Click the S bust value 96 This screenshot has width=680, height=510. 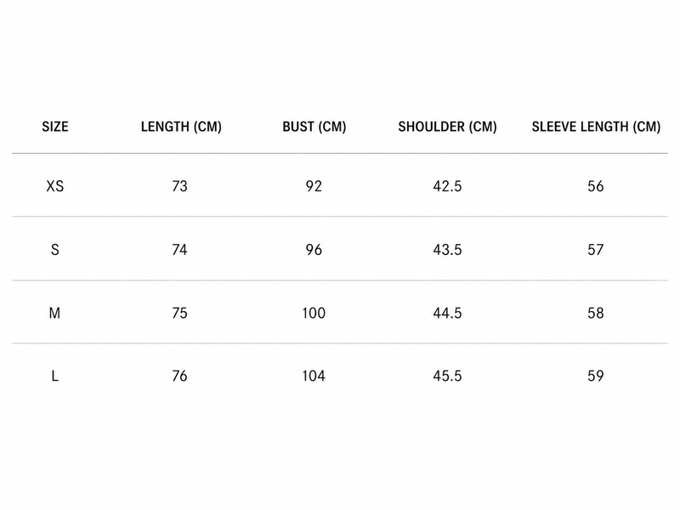(314, 249)
